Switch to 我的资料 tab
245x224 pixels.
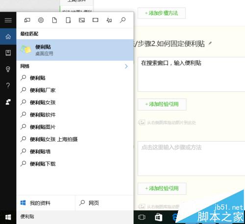tap(46, 203)
